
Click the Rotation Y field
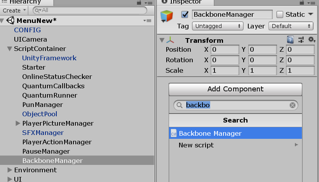tap(262, 60)
